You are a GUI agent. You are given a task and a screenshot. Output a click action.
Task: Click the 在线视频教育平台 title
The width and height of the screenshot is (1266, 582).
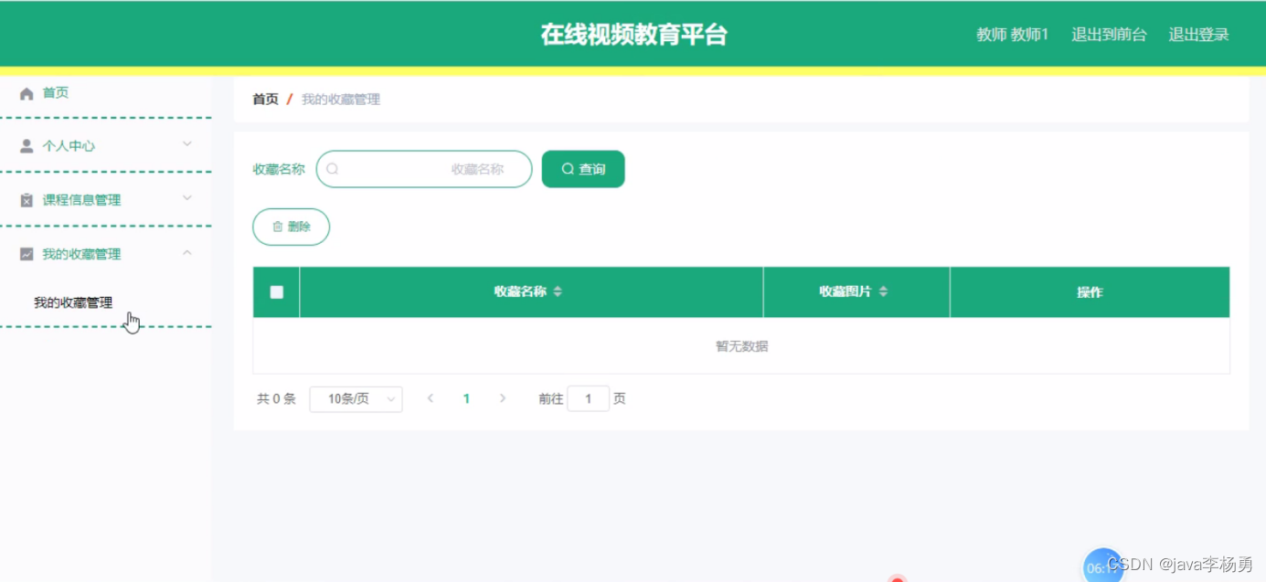coord(633,35)
